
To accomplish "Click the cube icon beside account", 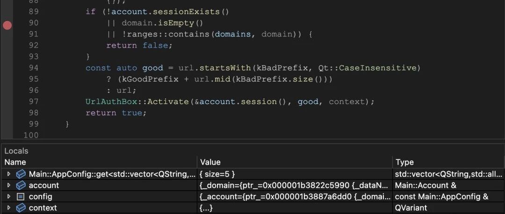I will [21, 186].
